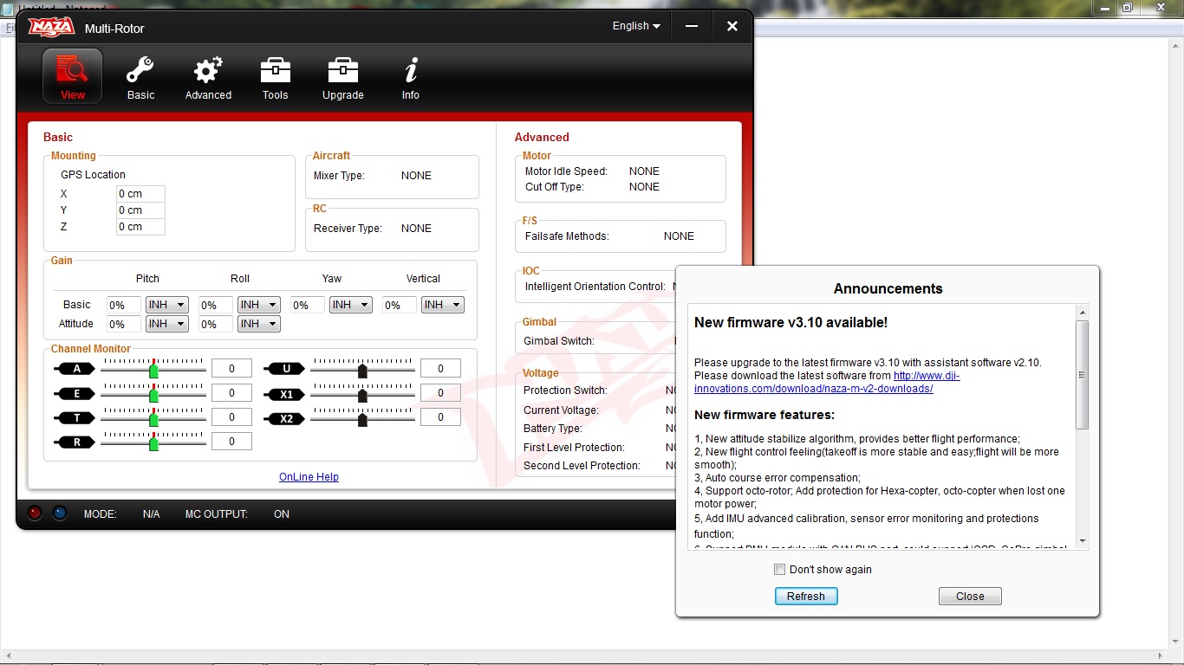The height and width of the screenshot is (665, 1184).
Task: Click the GPS Location Y field
Action: (x=140, y=210)
